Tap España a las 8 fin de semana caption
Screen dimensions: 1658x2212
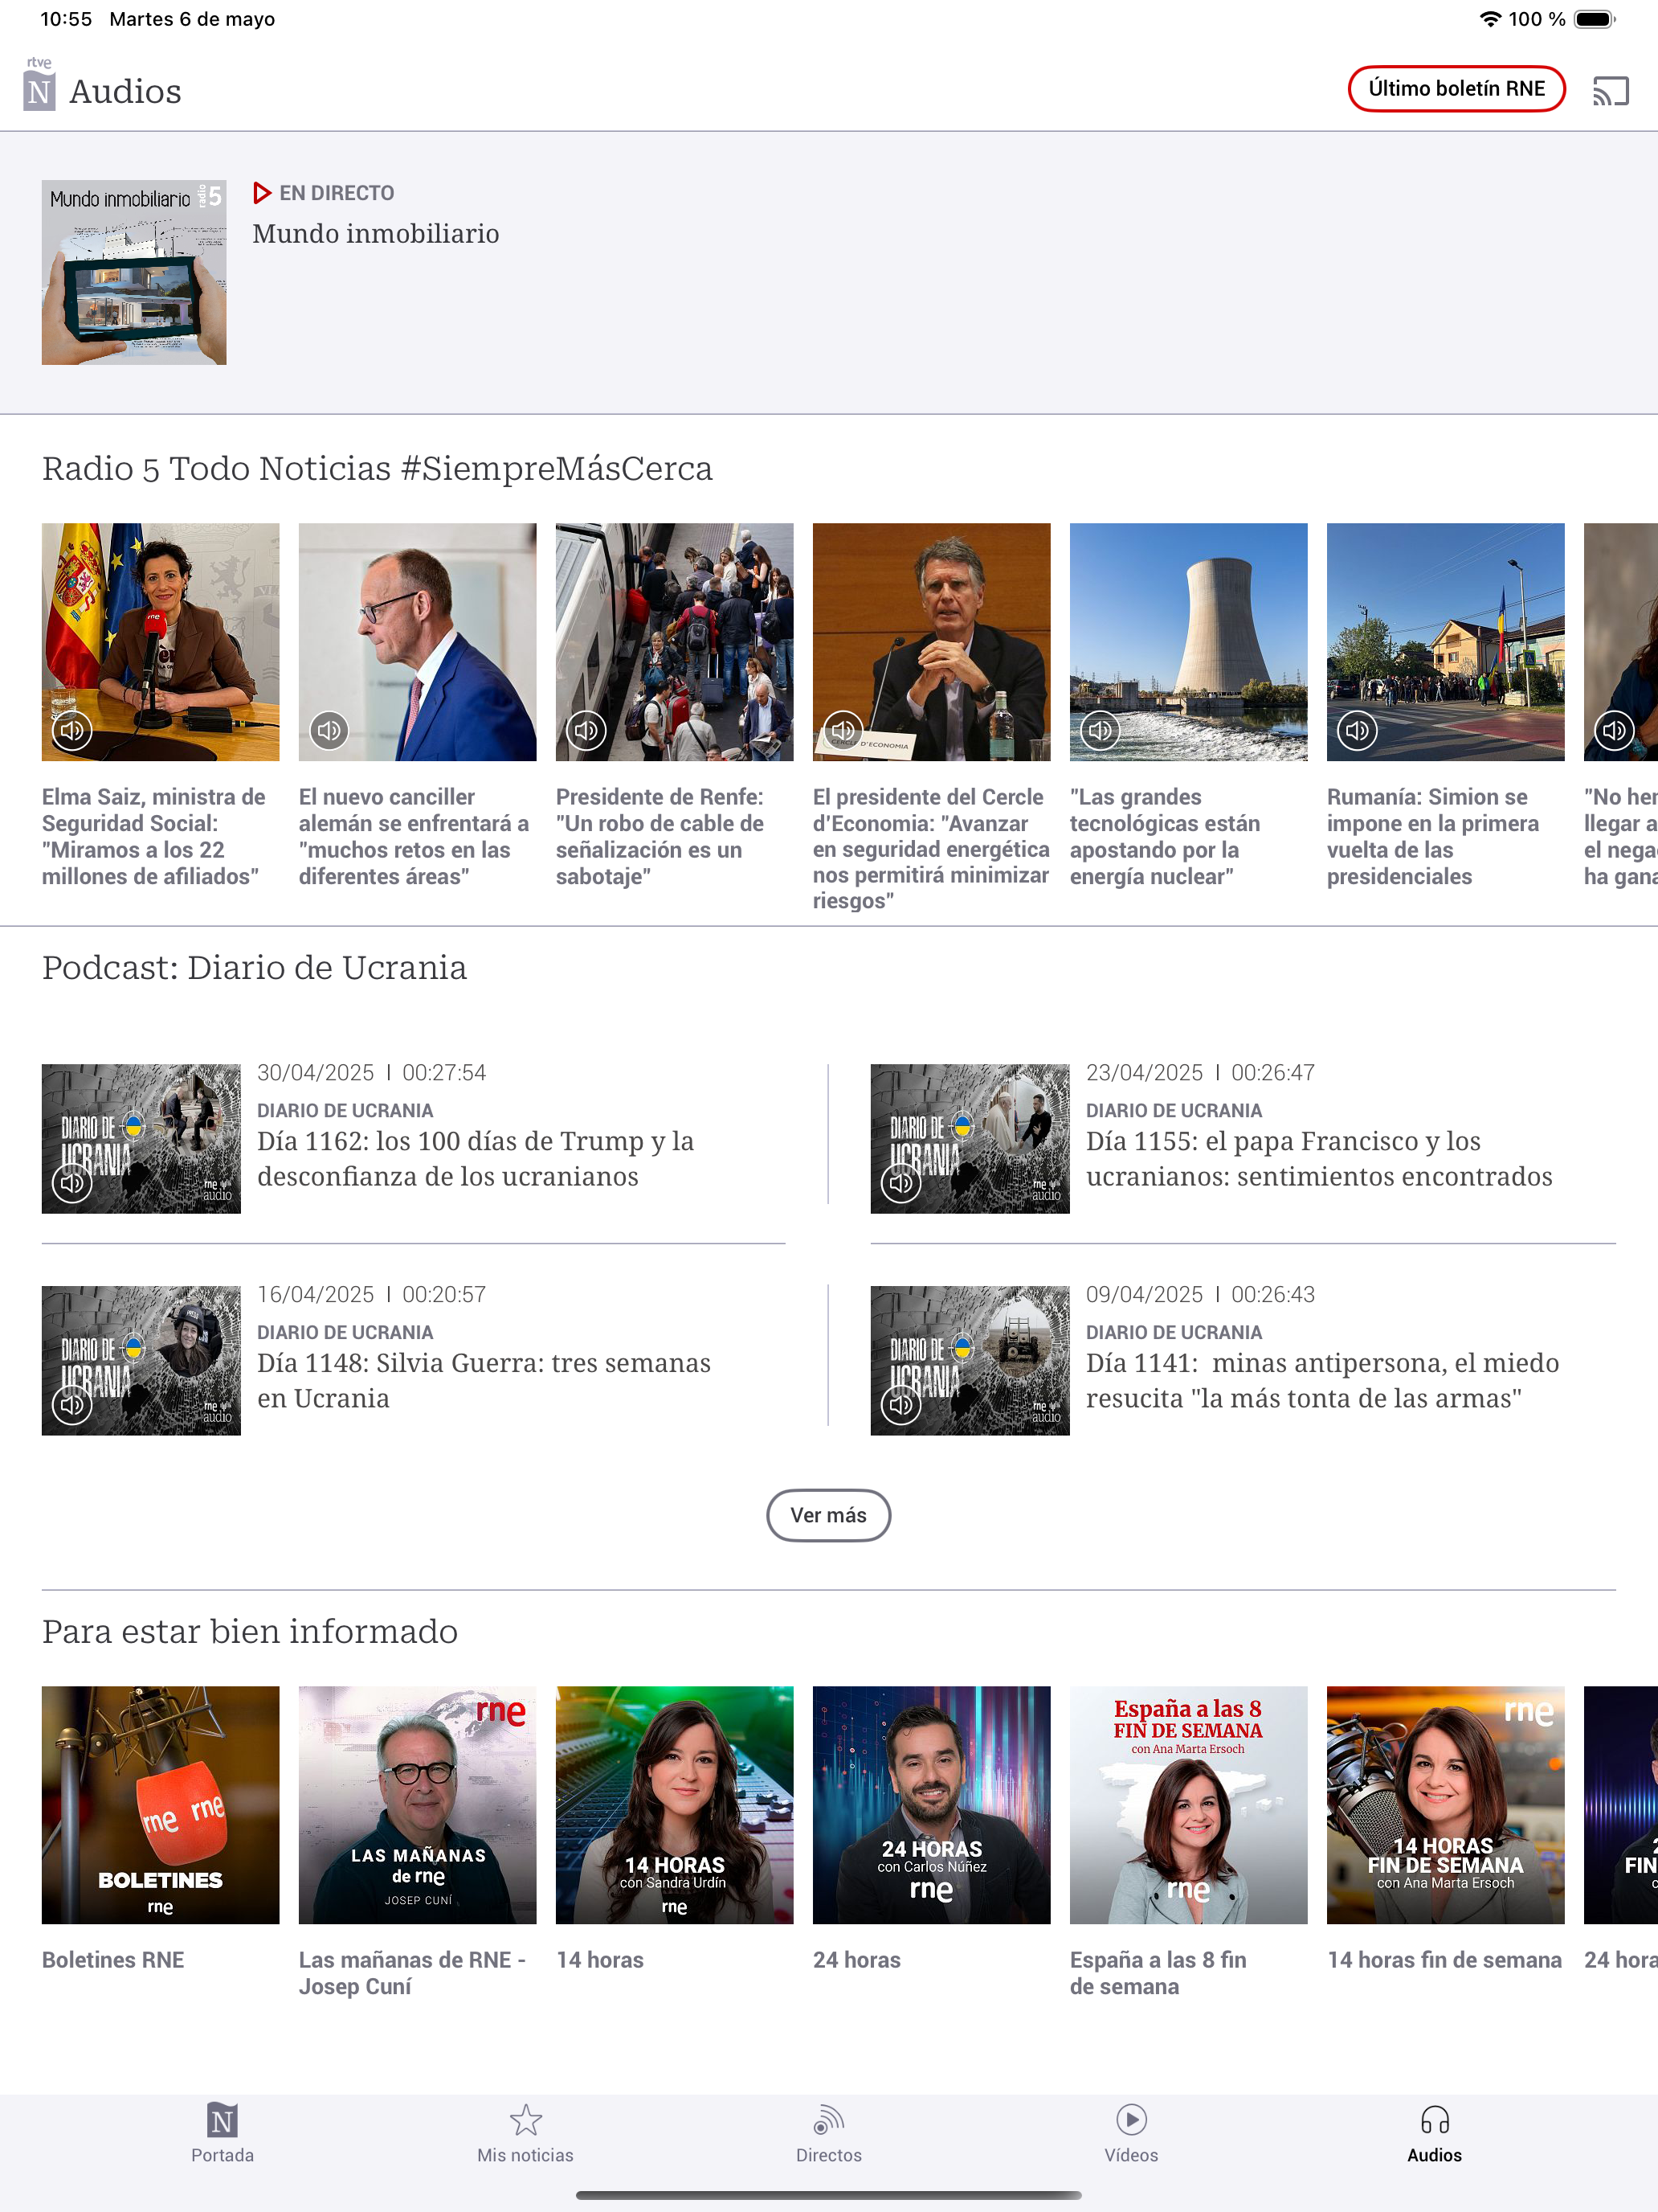tap(1158, 1973)
